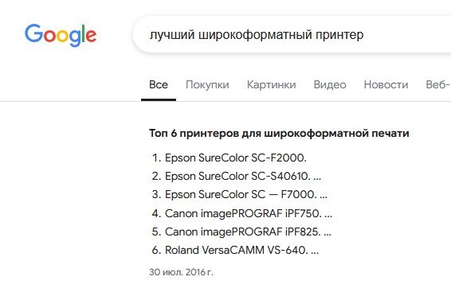Show the 'Новости' tab results
Screen dimensions: 451x288
[x=386, y=84]
